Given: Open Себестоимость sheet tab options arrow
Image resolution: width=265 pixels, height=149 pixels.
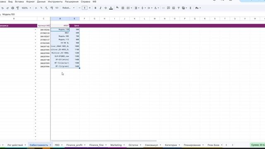Looking at the screenshot, I should point(51,145).
